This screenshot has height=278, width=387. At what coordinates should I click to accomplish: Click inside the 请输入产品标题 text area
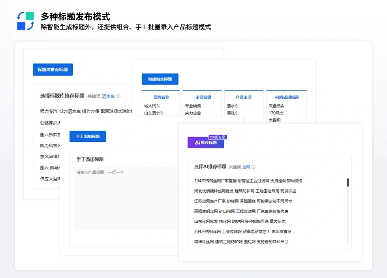pos(126,198)
